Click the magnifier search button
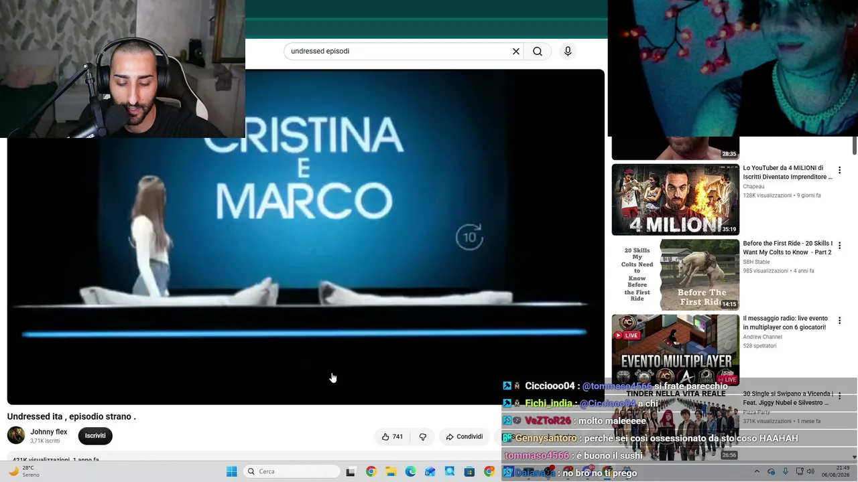 point(538,51)
